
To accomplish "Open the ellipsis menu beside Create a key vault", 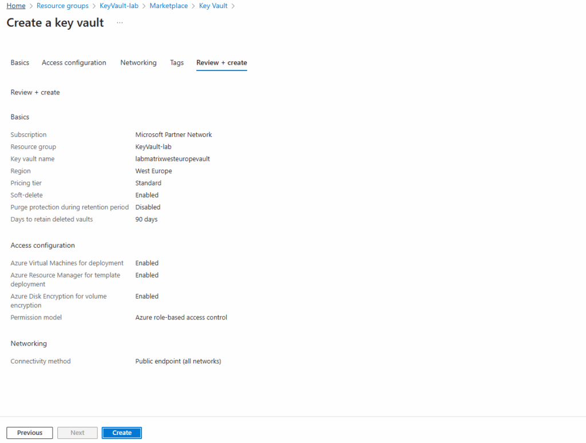I will 120,23.
